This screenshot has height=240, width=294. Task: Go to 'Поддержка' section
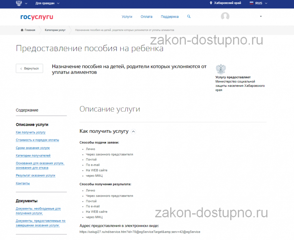[169, 17]
